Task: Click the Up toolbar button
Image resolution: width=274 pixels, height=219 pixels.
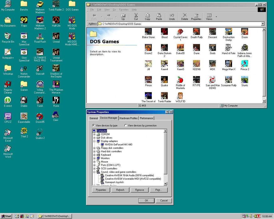Action: [x=123, y=17]
